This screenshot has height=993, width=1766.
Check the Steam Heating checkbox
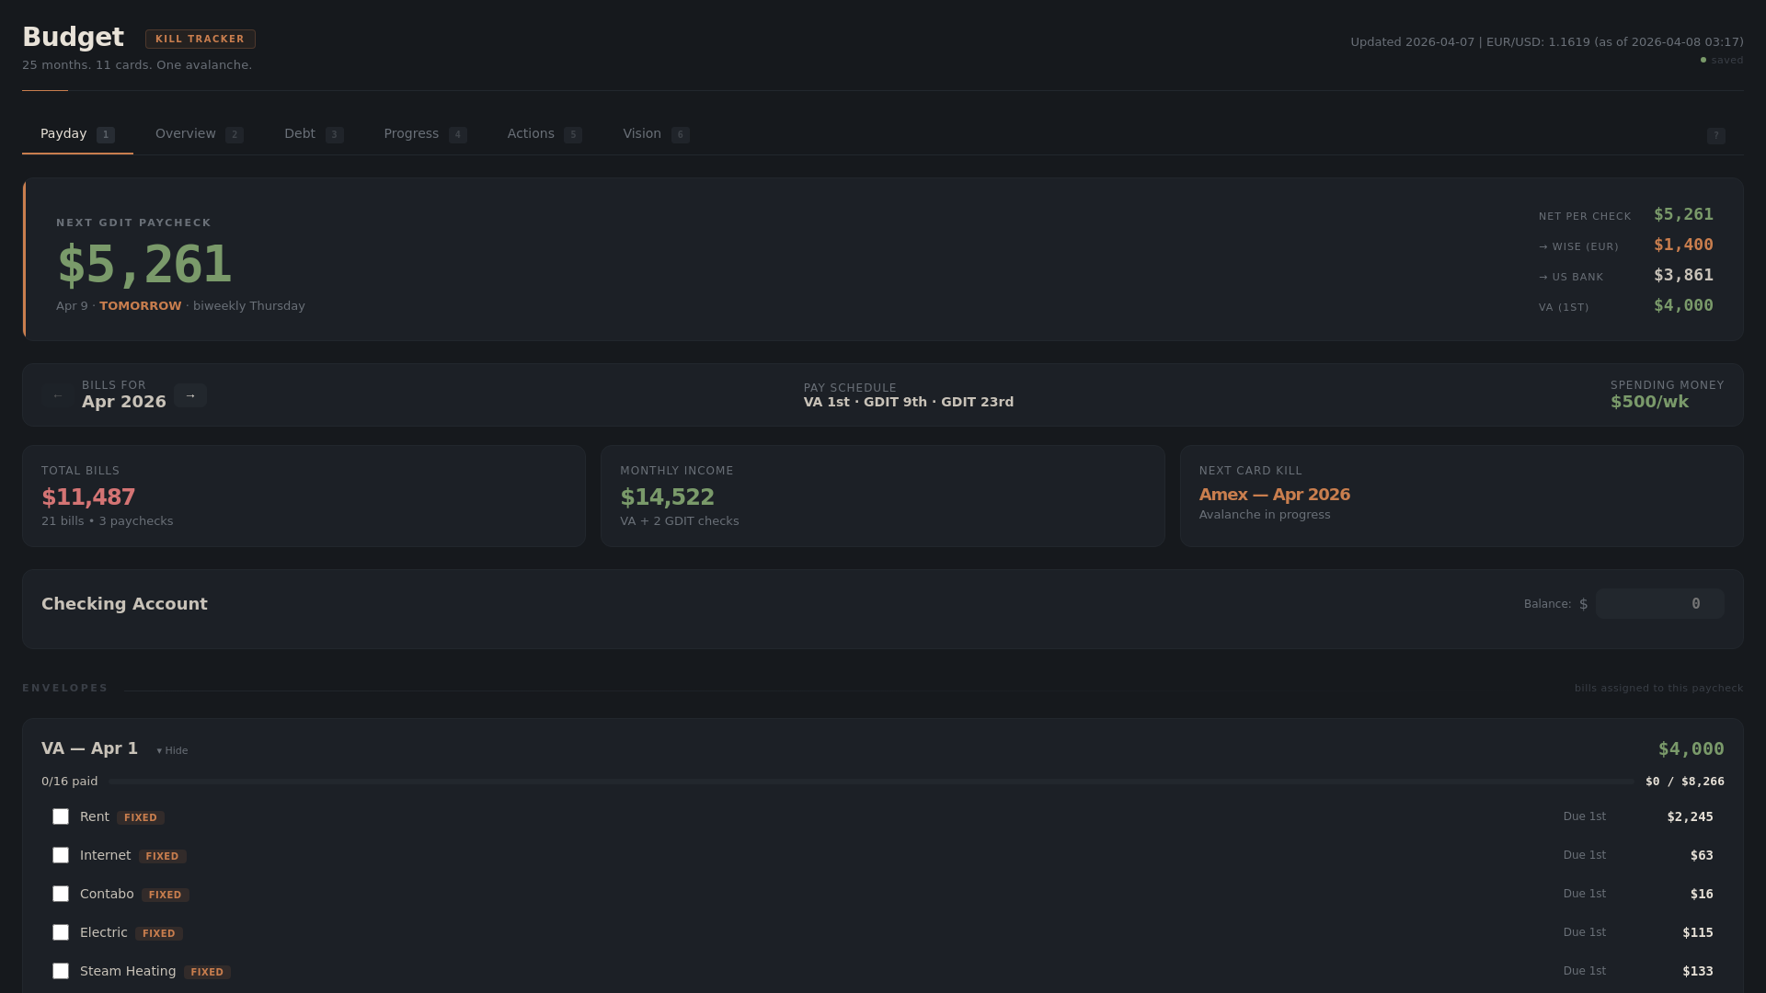click(61, 971)
